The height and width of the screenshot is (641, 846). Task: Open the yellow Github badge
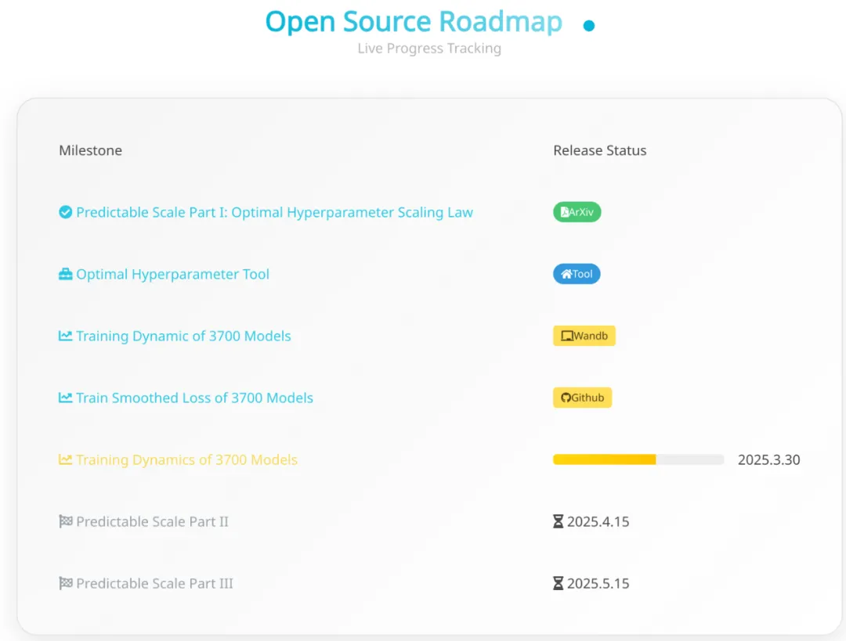pos(582,398)
